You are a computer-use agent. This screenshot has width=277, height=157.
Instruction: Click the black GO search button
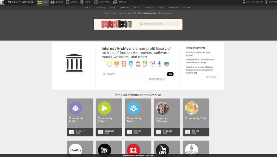click(x=170, y=74)
